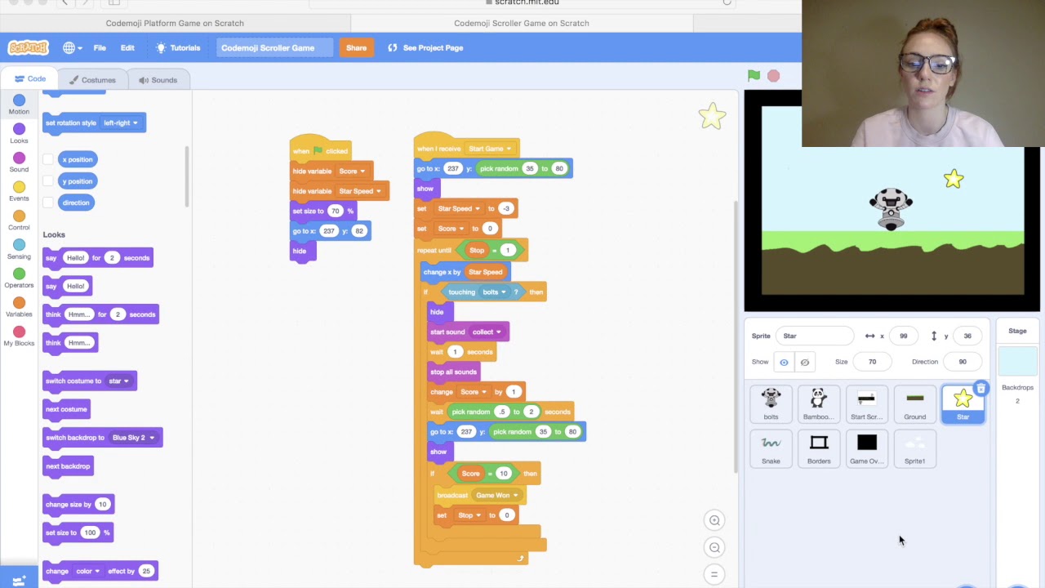The image size is (1045, 588).
Task: Select the Motion block category
Action: click(19, 105)
